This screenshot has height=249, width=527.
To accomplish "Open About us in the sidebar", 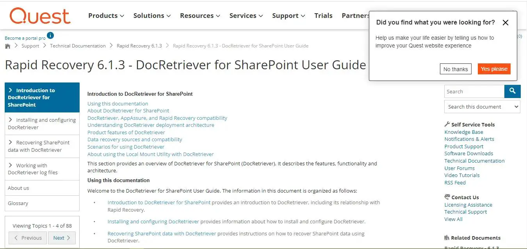I will 42,188.
